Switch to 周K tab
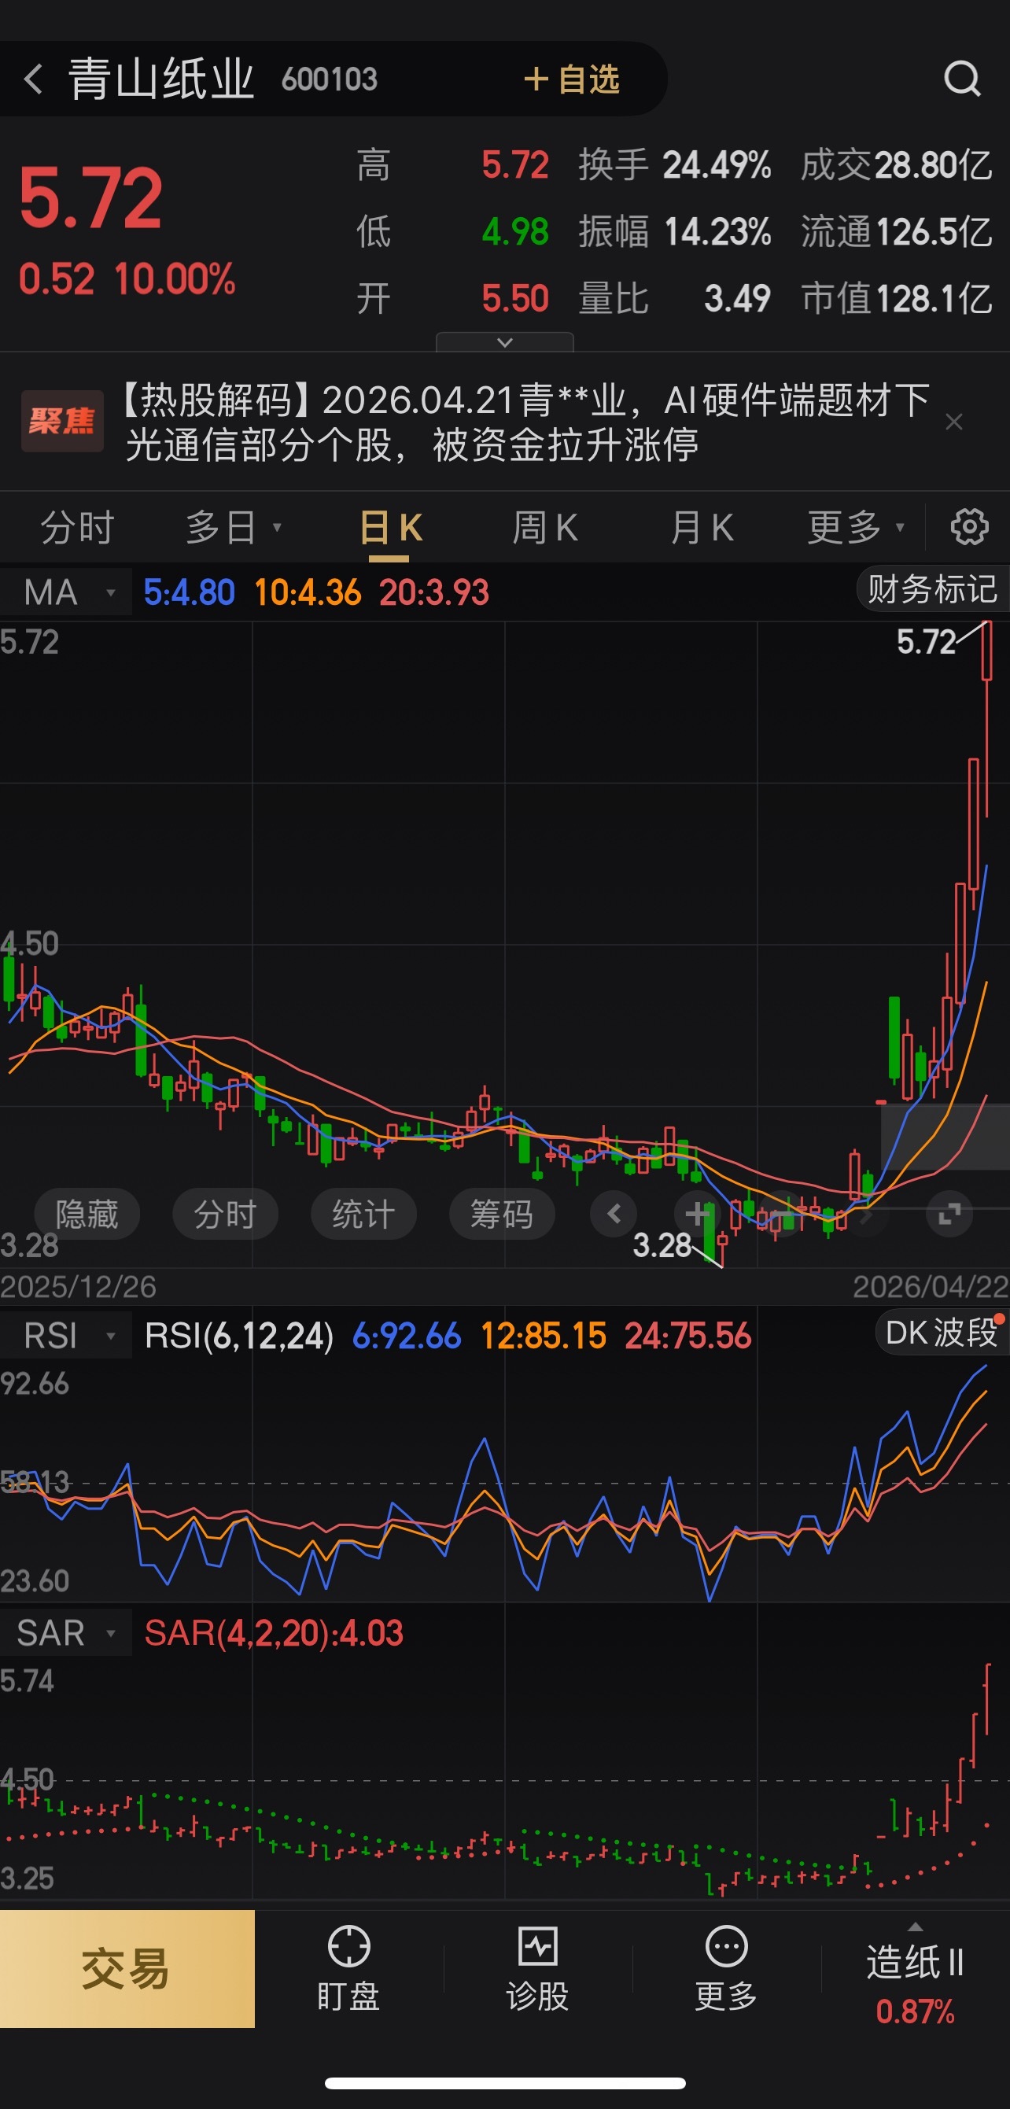This screenshot has width=1010, height=2109. [545, 527]
